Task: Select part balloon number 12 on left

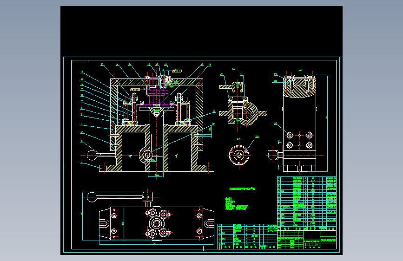Action: click(x=82, y=72)
